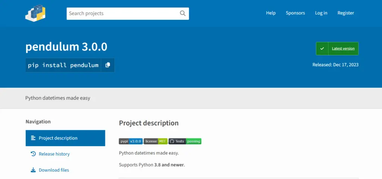Copy pip install command to clipboard
The height and width of the screenshot is (179, 382).
click(x=108, y=65)
